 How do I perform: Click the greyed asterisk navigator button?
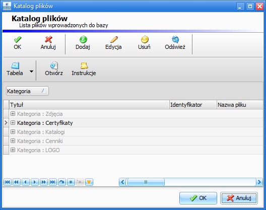[80, 182]
